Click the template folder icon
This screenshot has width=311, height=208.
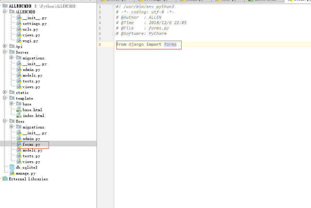point(12,98)
